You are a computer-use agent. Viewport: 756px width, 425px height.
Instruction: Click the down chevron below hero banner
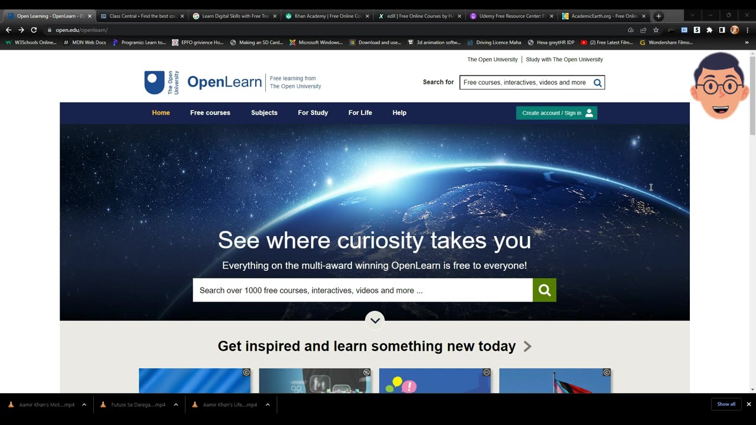click(x=374, y=321)
